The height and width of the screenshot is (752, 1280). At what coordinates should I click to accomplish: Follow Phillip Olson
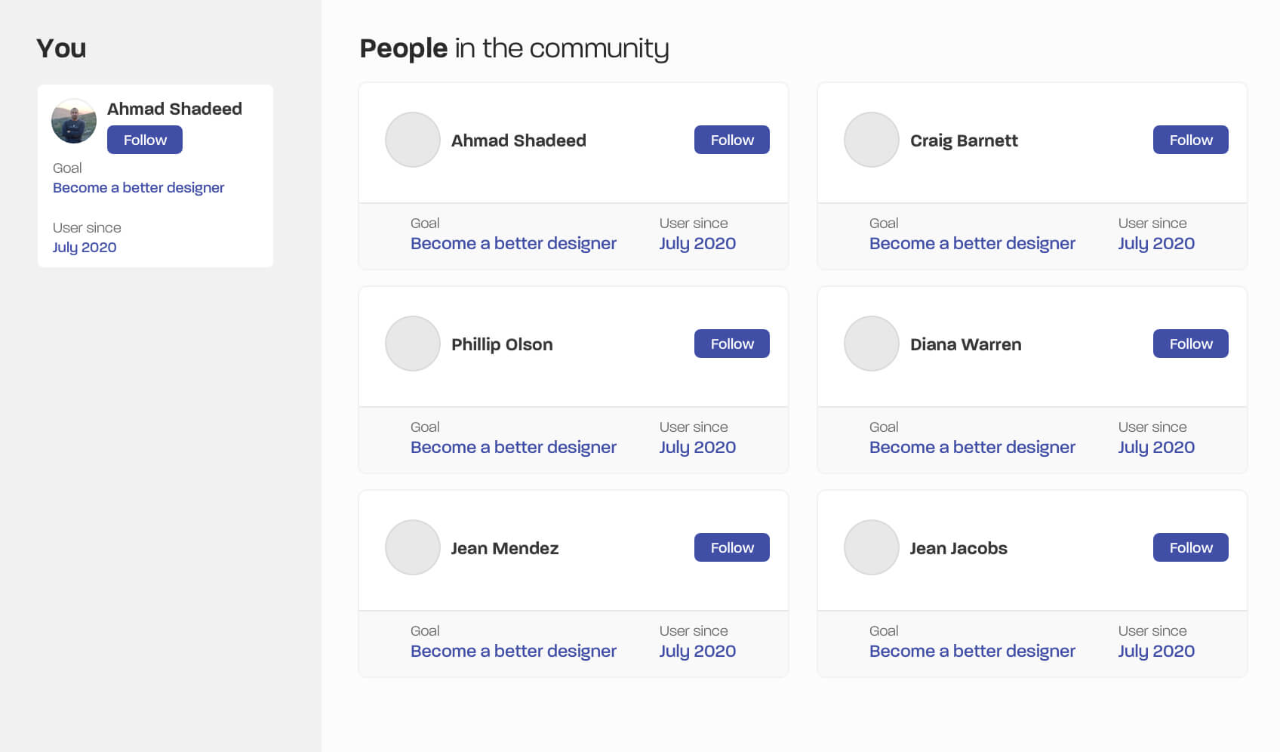coord(731,344)
